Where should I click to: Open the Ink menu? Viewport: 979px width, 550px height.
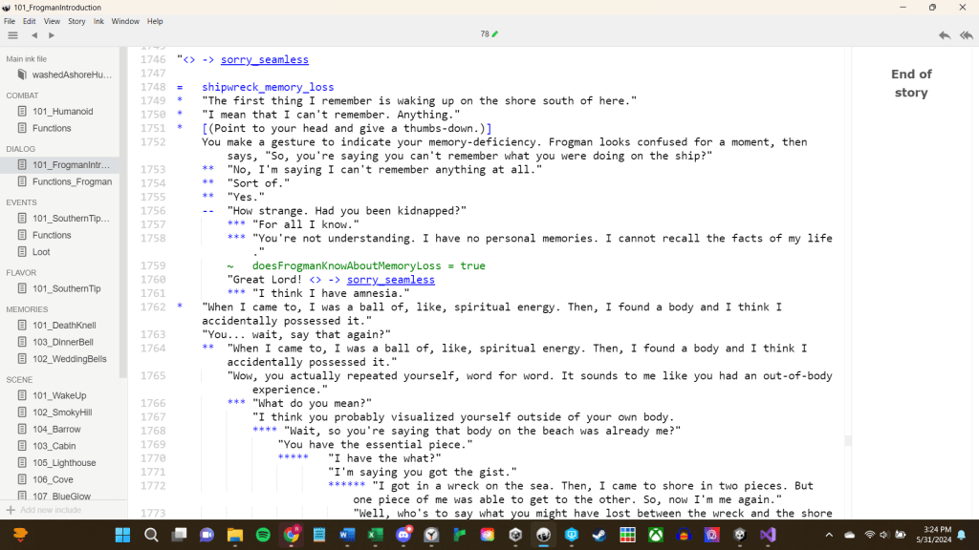pos(98,21)
